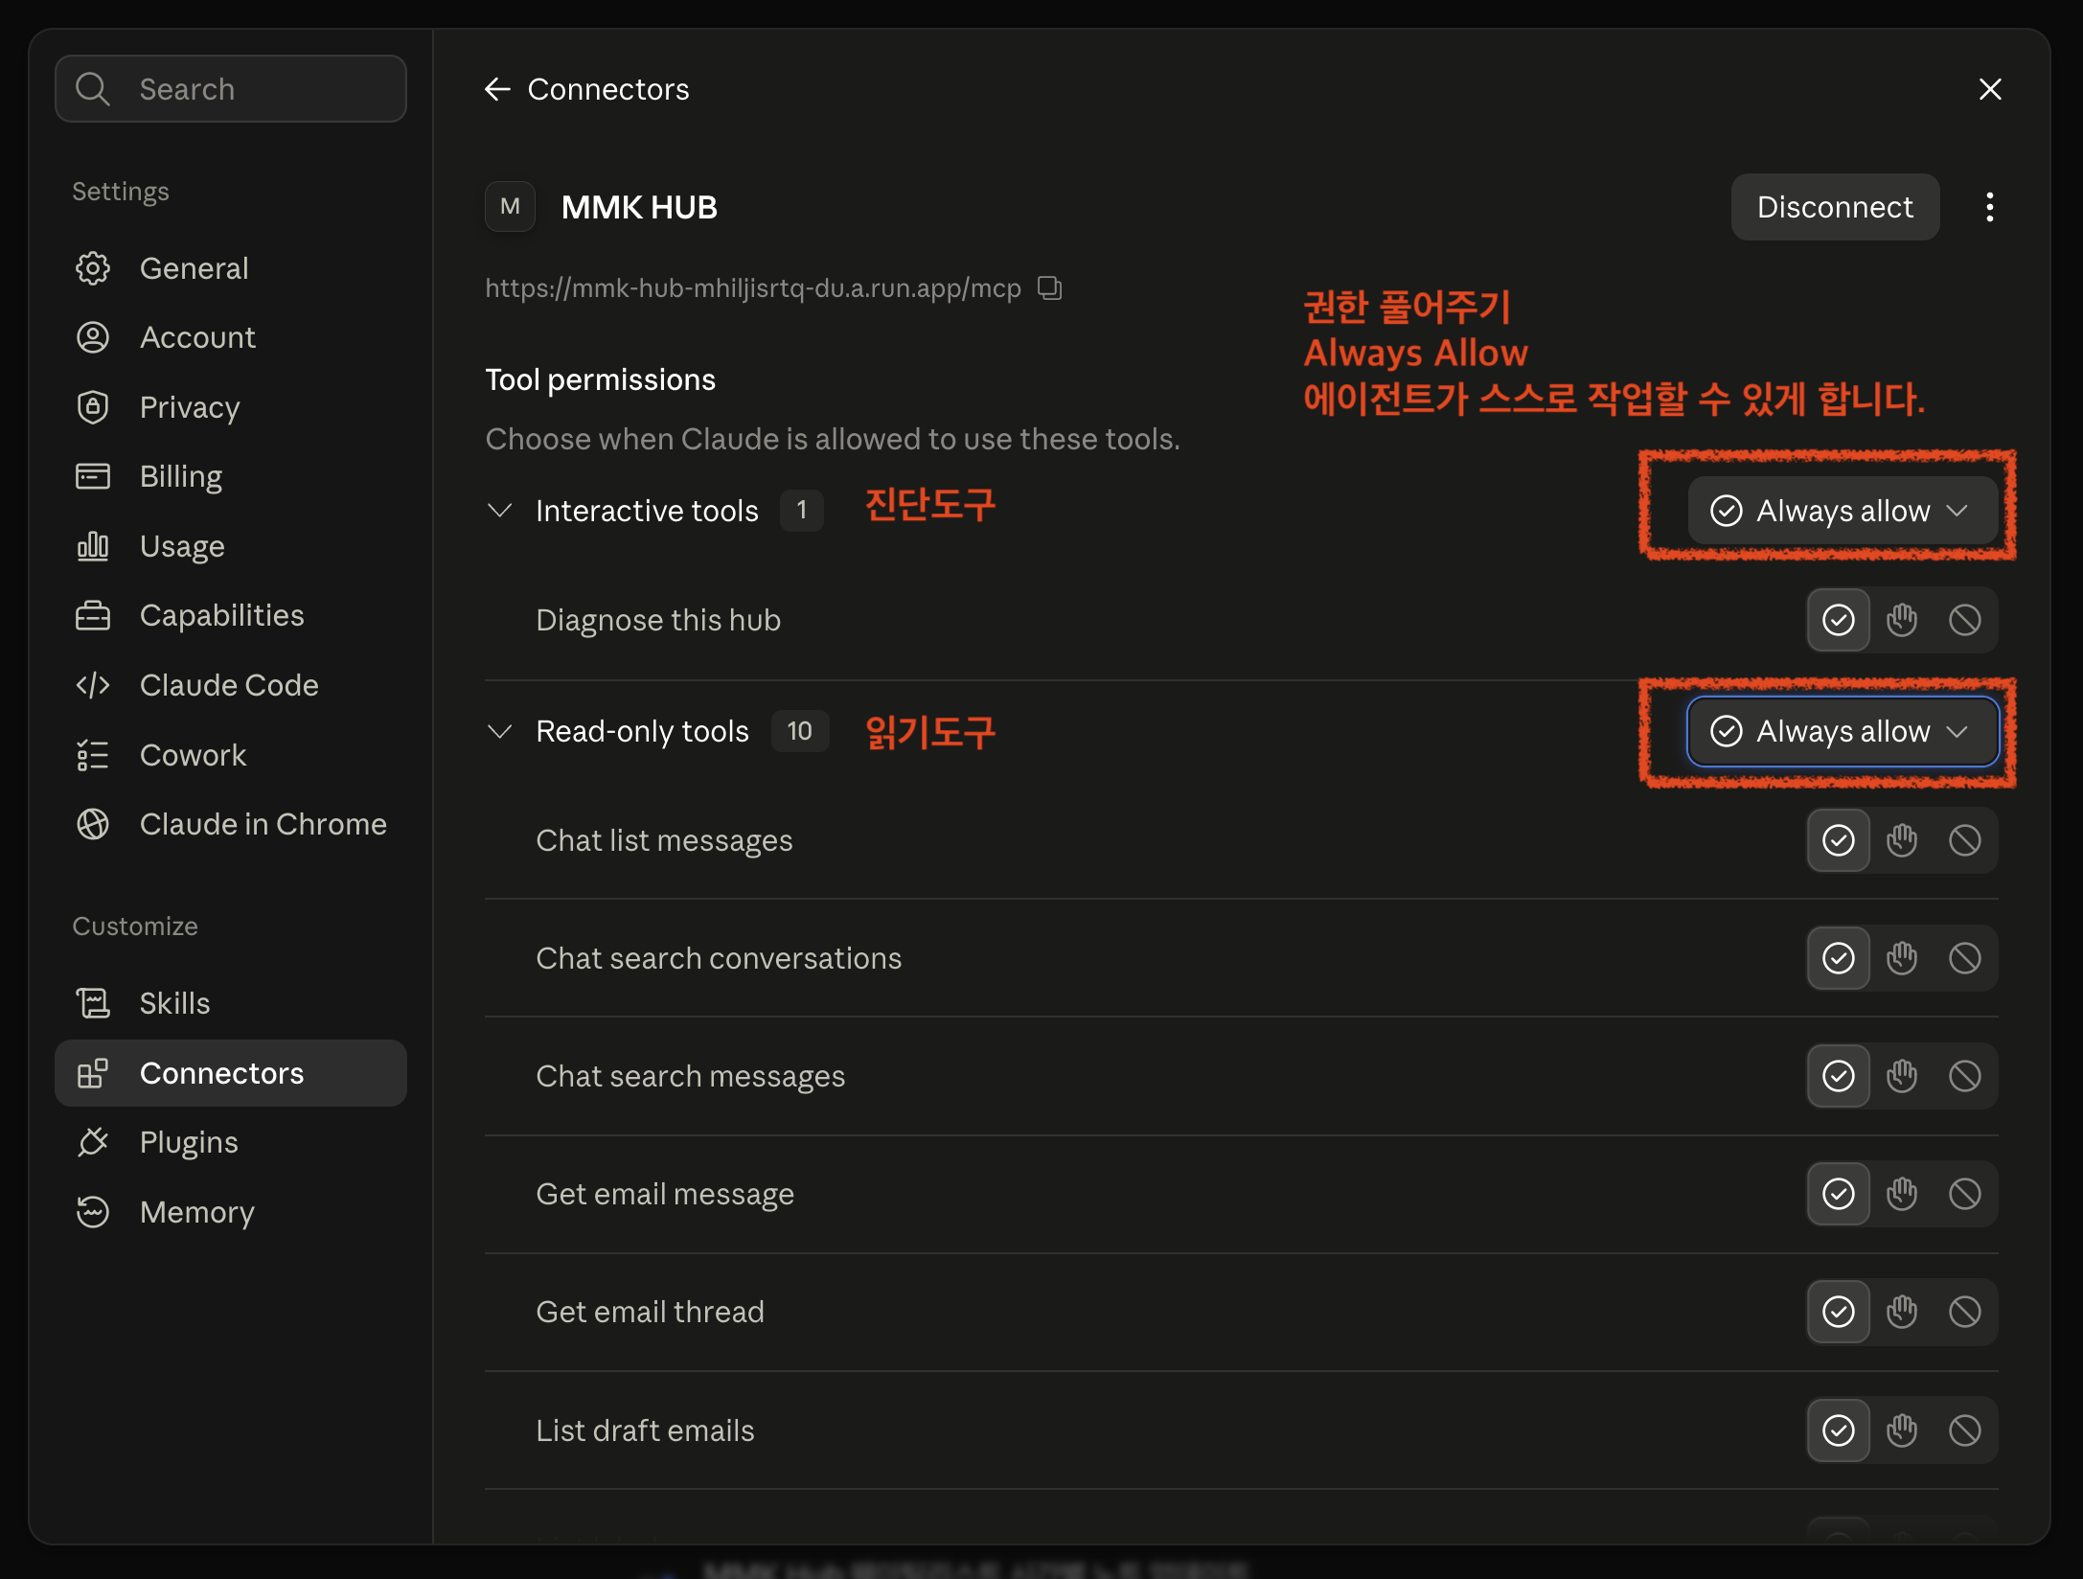Viewport: 2083px width, 1579px height.
Task: Click the Search settings field
Action: coord(230,89)
